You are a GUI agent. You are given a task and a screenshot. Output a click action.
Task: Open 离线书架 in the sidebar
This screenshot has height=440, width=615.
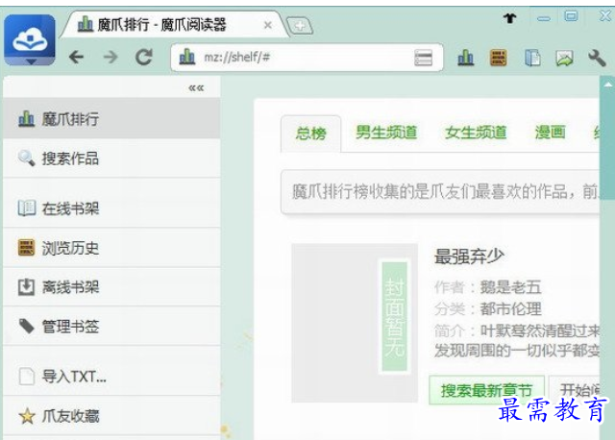pyautogui.click(x=111, y=287)
